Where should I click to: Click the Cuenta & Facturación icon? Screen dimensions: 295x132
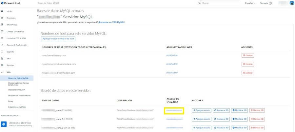coord(2,45)
